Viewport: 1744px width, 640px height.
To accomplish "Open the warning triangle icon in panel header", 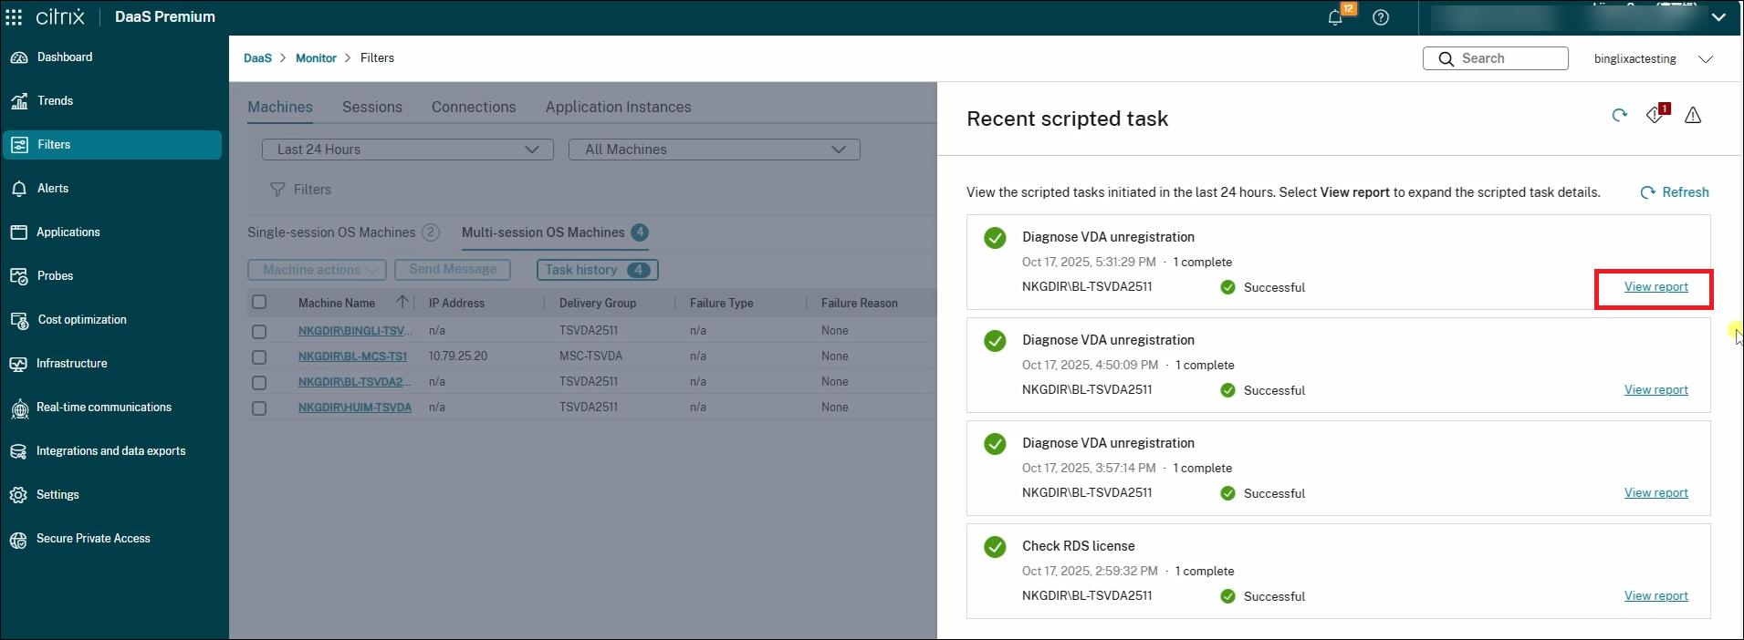I will 1693,115.
